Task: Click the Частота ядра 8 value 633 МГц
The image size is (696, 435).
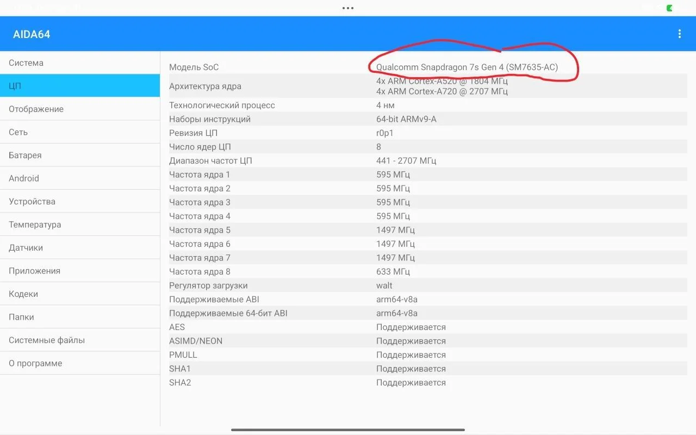Action: click(393, 271)
